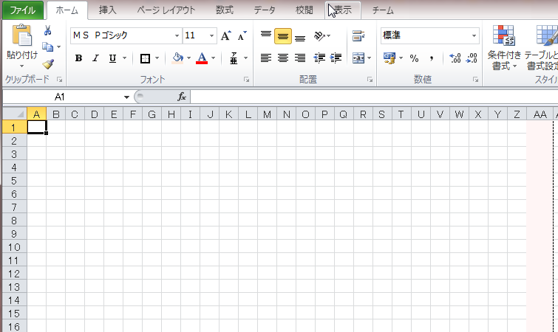The height and width of the screenshot is (332, 558).
Task: Toggle bold formatting
Action: [78, 58]
